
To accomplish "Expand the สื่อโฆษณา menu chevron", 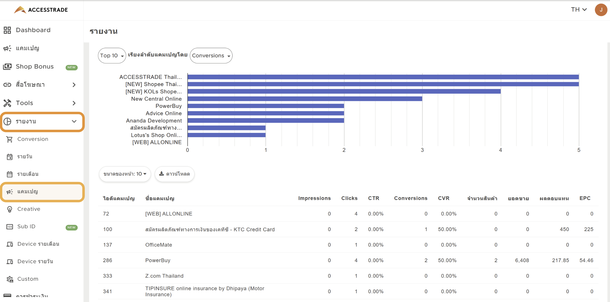I will (74, 85).
